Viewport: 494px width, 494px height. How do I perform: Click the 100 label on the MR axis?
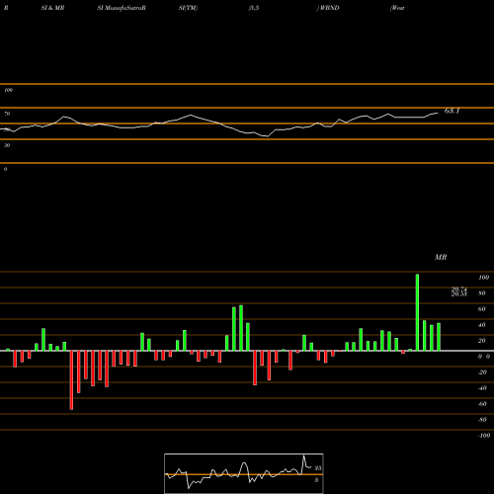(483, 278)
